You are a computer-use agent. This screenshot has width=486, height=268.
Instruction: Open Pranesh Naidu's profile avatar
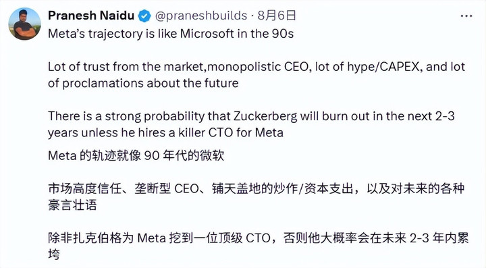[x=24, y=24]
